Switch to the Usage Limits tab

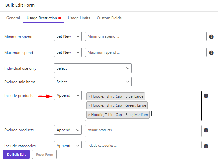79,18
